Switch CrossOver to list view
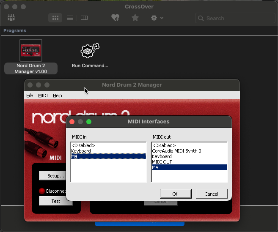Screen dimensions: 278x232 tap(70, 18)
